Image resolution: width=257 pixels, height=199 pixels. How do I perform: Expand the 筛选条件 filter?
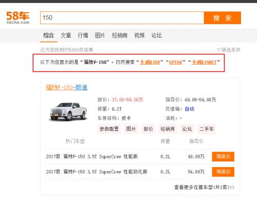[229, 50]
